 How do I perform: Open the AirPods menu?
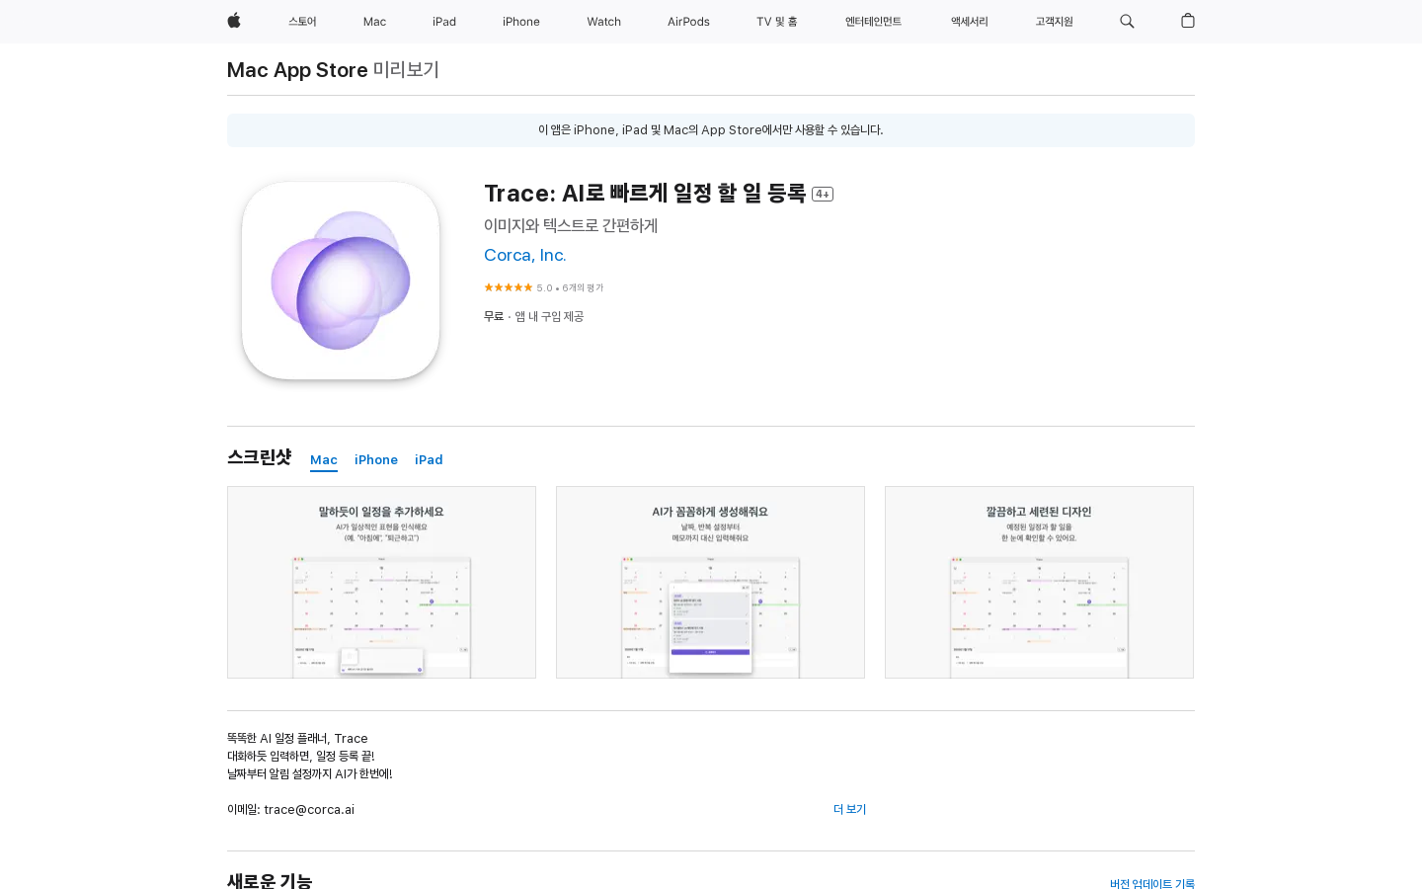coord(688,22)
